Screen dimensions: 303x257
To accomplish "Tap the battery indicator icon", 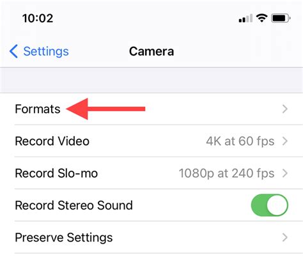I will pos(281,18).
